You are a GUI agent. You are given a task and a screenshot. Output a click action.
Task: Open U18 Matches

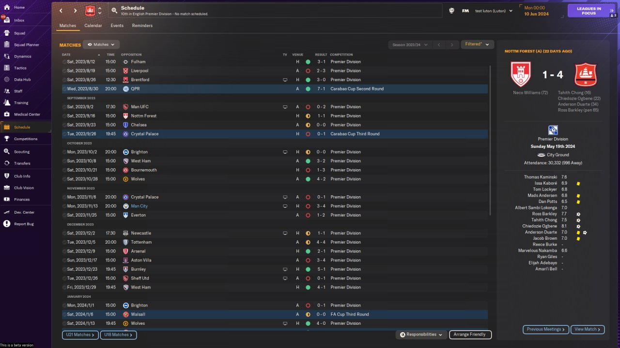coord(118,334)
